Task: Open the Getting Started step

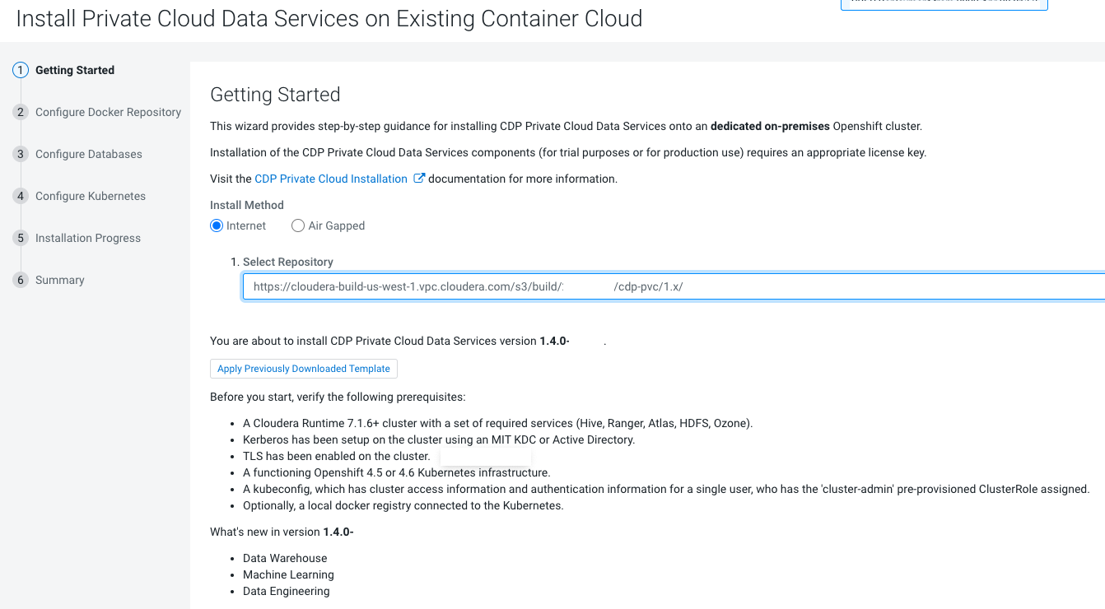Action: tap(75, 71)
